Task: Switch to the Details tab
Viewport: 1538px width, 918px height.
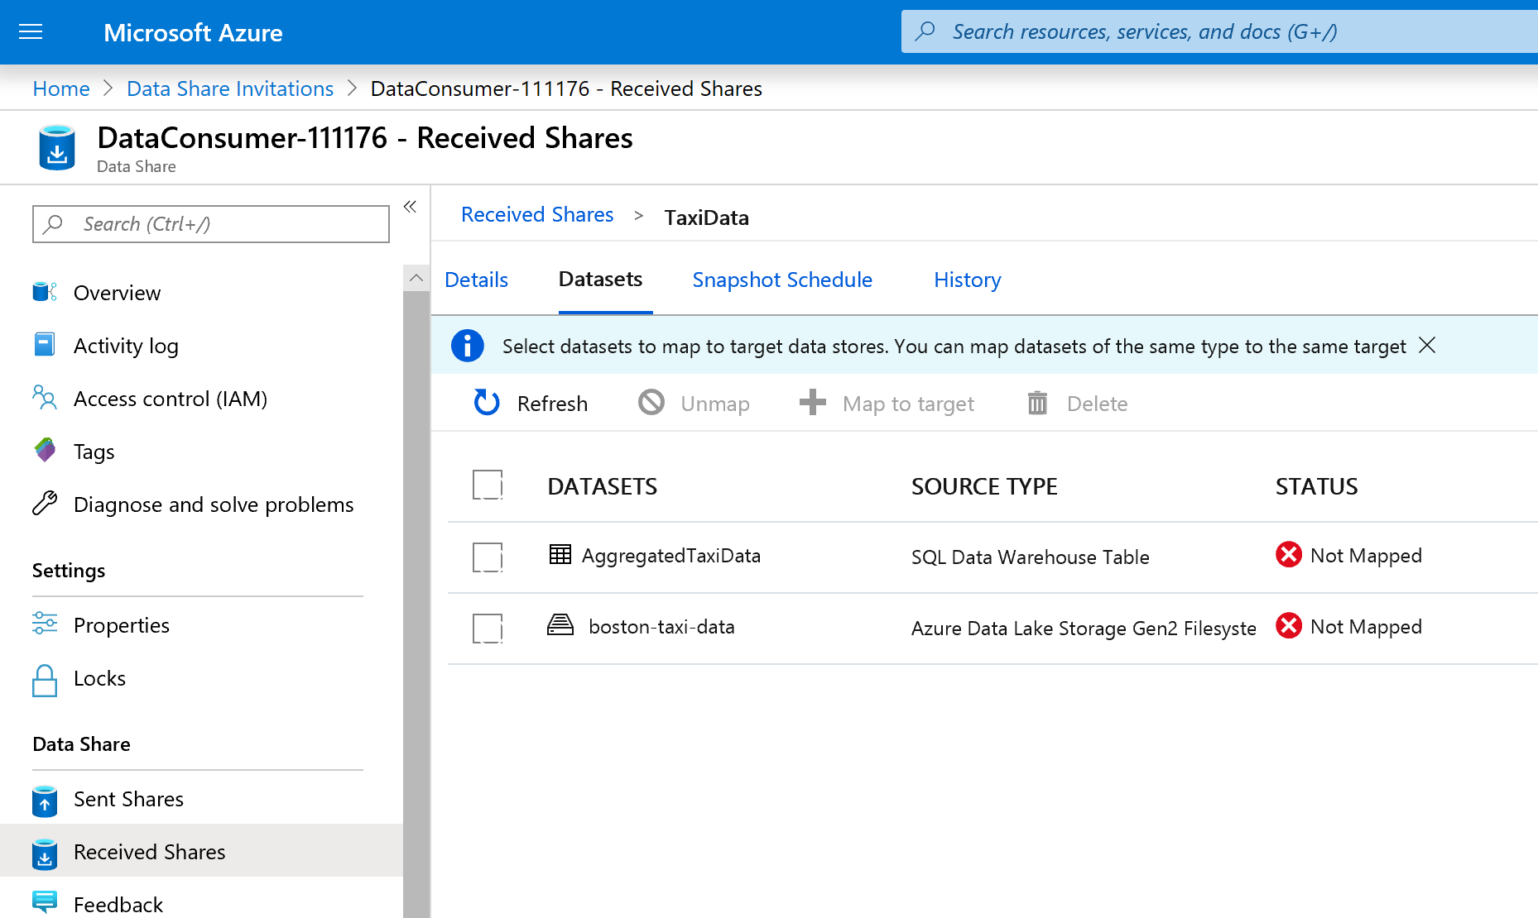Action: 476,280
